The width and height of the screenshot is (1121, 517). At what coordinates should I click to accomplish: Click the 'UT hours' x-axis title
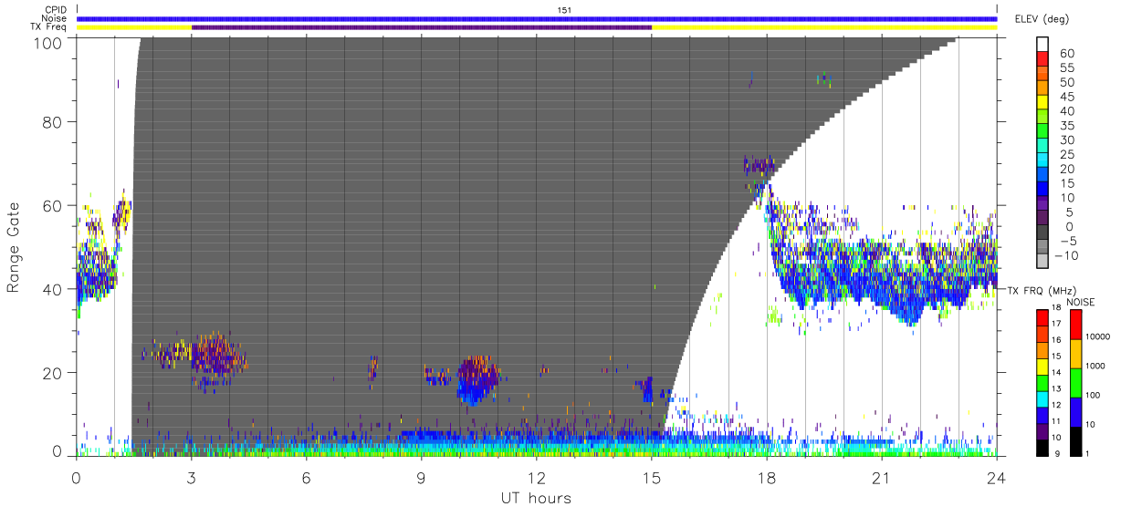click(x=536, y=498)
